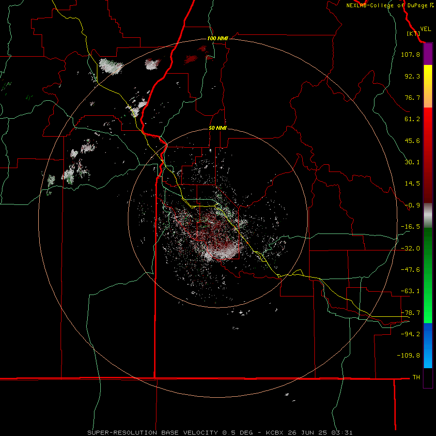Click the 50 NMI range ring label
The height and width of the screenshot is (436, 436).
tap(218, 128)
